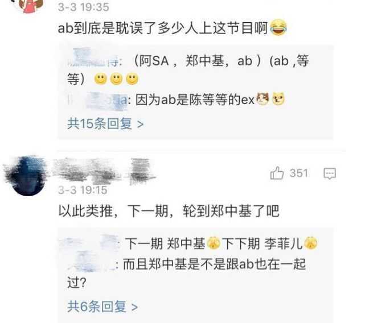365x323 pixels.
Task: Tap reply text 因为ab是陈等等的ex
Action: (195, 100)
